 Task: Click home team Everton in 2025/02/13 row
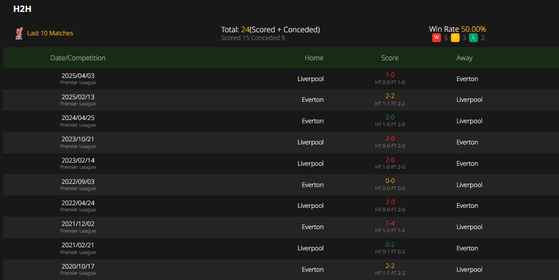tap(313, 100)
